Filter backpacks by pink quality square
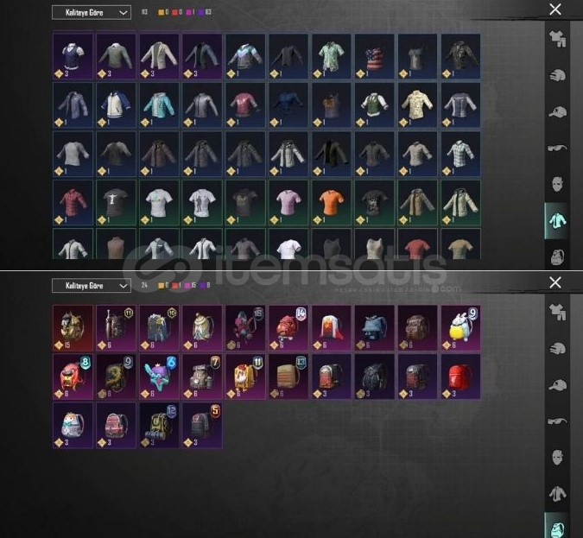Screen dimensions: 583x538 (x=187, y=285)
